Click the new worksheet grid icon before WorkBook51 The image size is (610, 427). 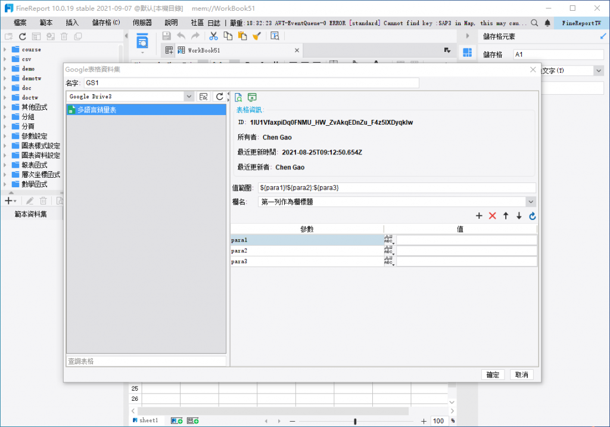[x=169, y=50]
